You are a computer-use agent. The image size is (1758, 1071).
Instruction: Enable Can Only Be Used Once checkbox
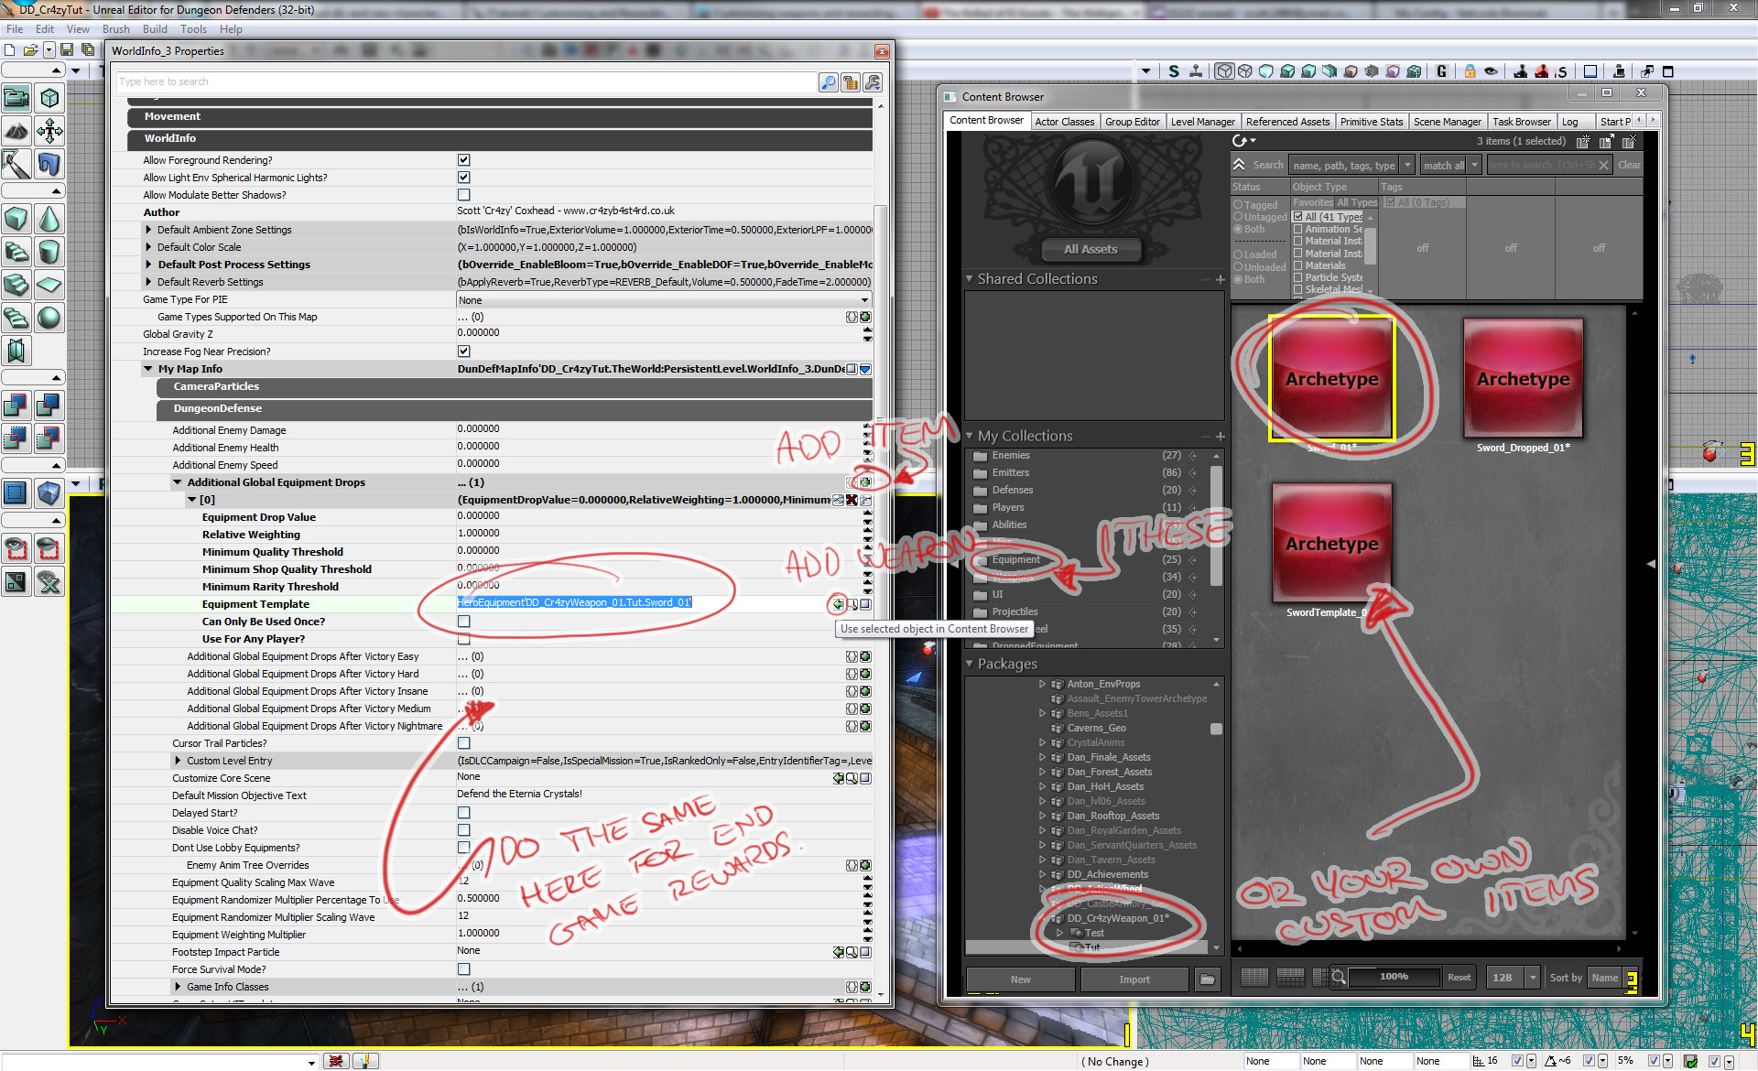tap(464, 622)
